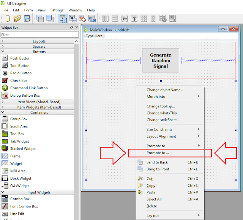Pick the Check Box widget in the Widget Box

click(x=19, y=80)
